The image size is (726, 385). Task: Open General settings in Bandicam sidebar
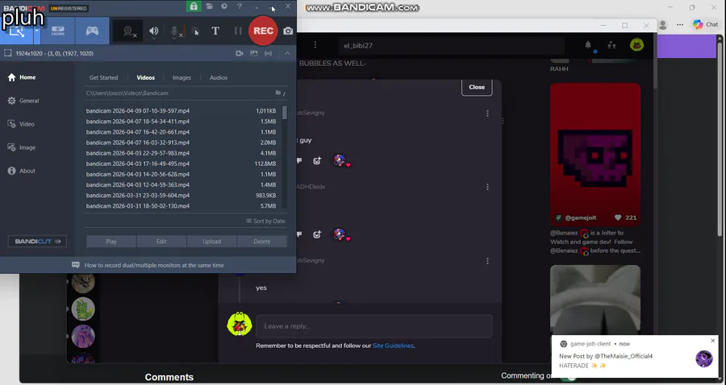point(23,101)
